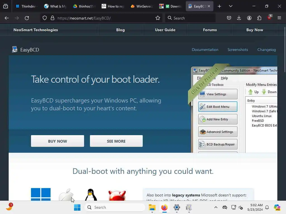Image resolution: width=286 pixels, height=214 pixels.
Task: Click the Apple logo image
Action: [x=66, y=195]
